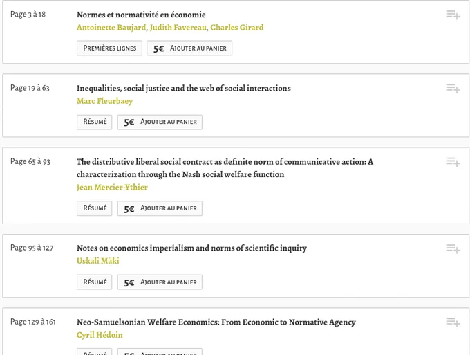Add Uskali Mäki article to panier
This screenshot has width=470, height=355.
160,282
